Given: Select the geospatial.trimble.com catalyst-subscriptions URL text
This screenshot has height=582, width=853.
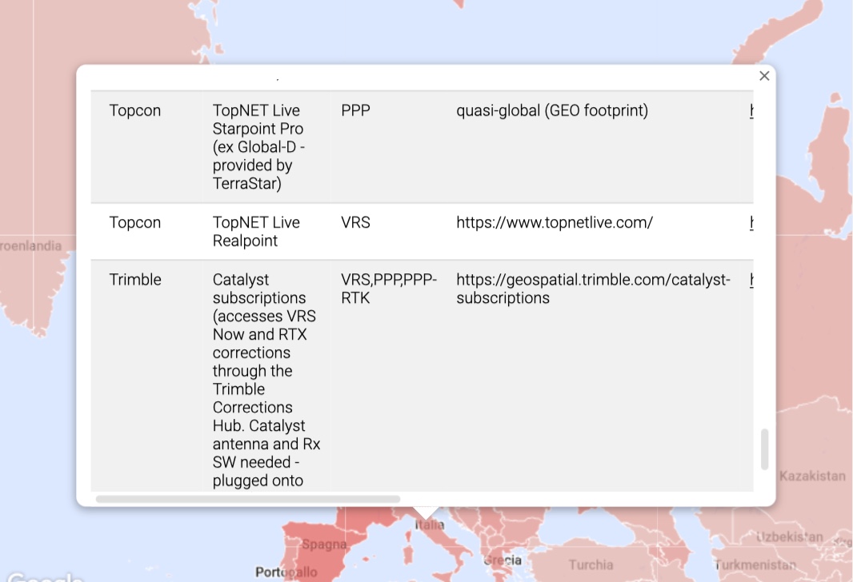Looking at the screenshot, I should (x=593, y=289).
